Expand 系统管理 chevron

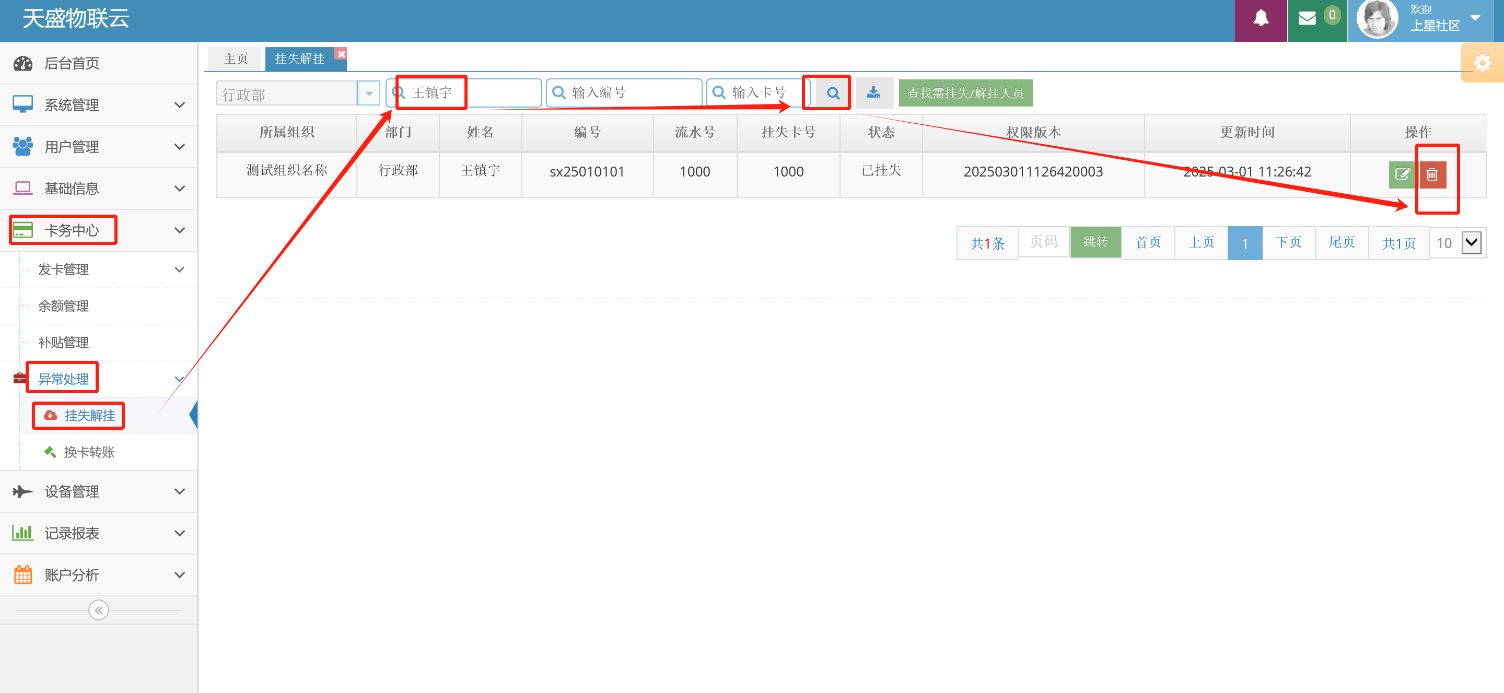(x=180, y=105)
